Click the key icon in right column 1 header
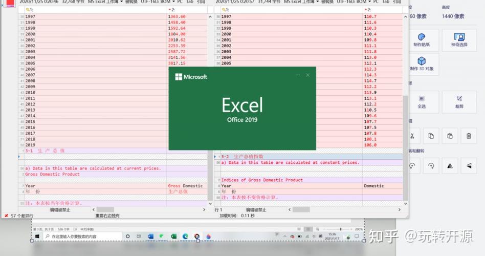The height and width of the screenshot is (256, 485). point(224,10)
